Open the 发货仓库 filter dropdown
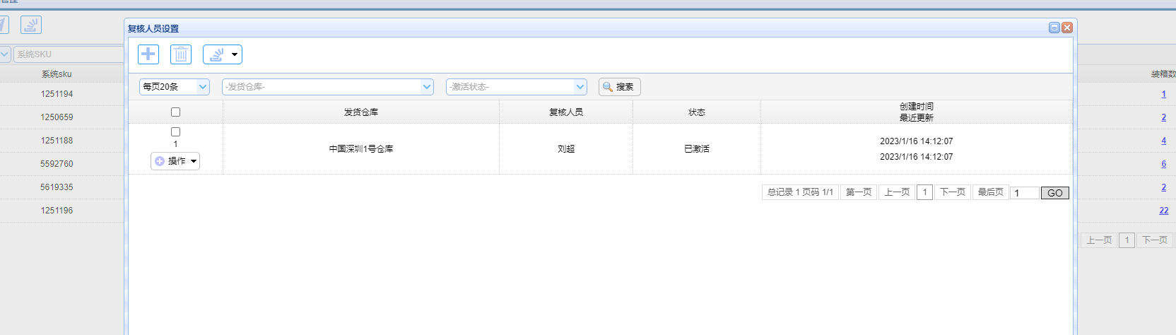 (328, 87)
